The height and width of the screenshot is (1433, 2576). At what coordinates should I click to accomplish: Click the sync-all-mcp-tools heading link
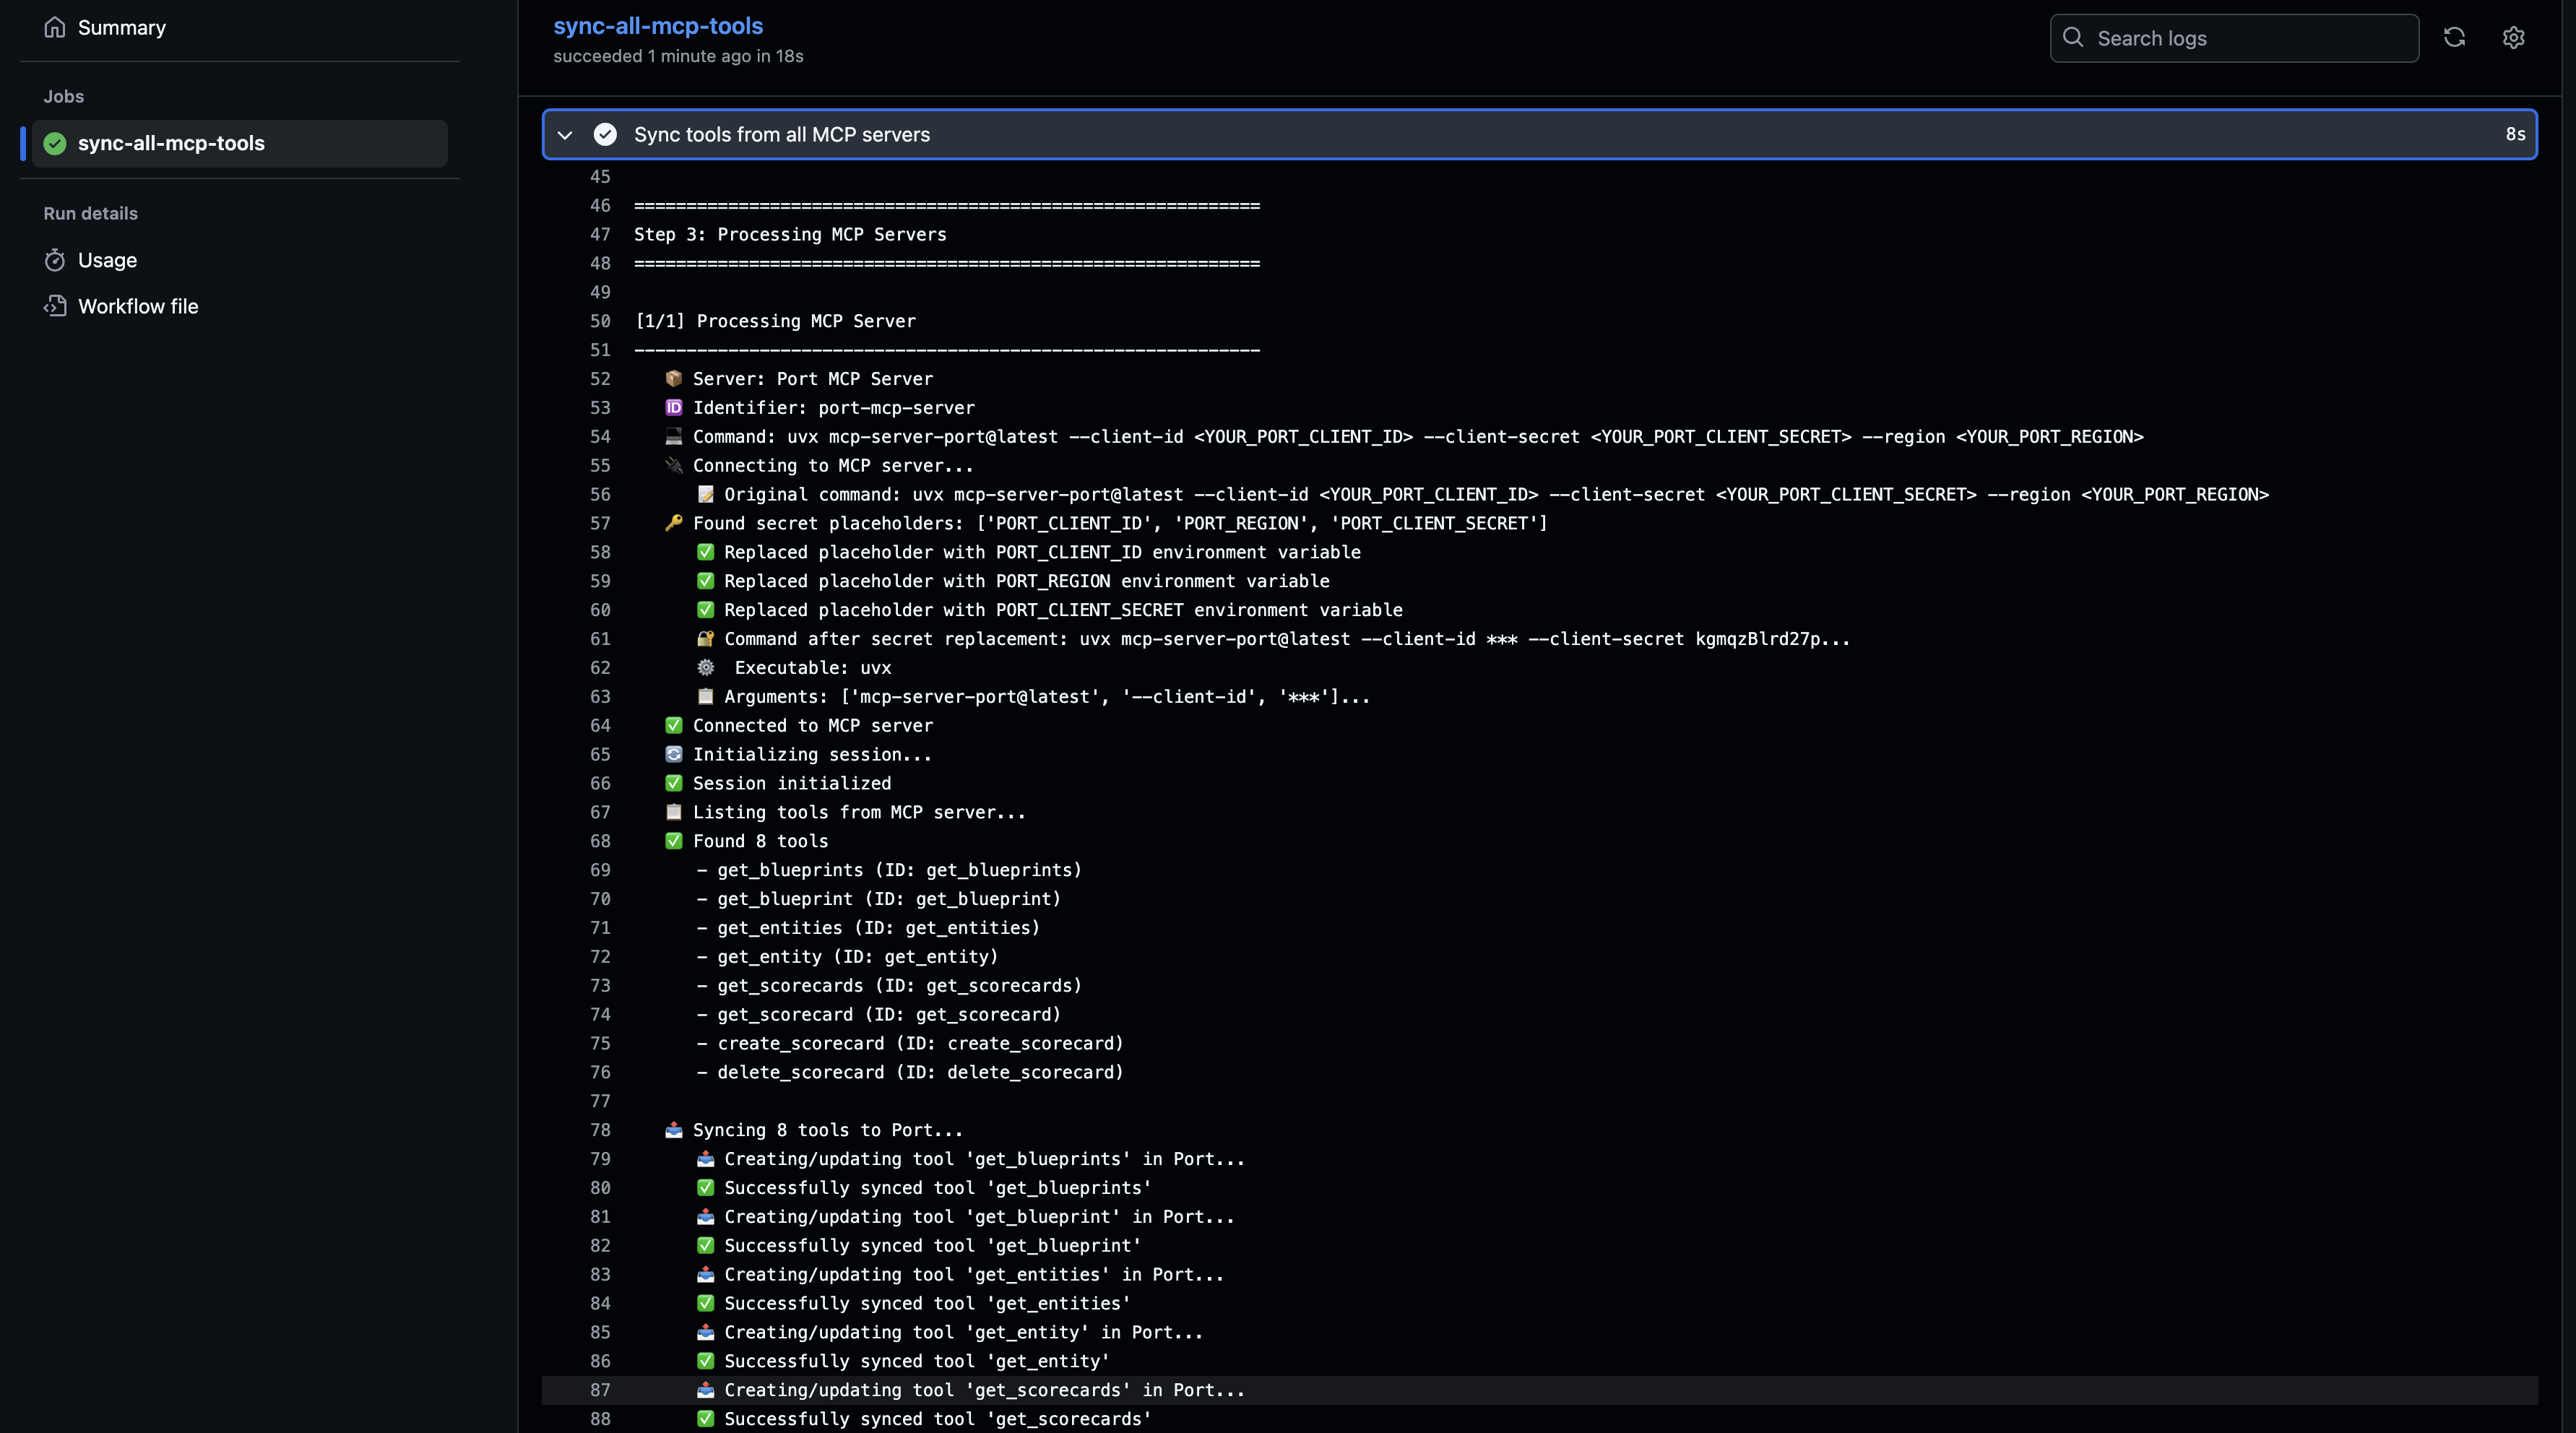[x=658, y=26]
